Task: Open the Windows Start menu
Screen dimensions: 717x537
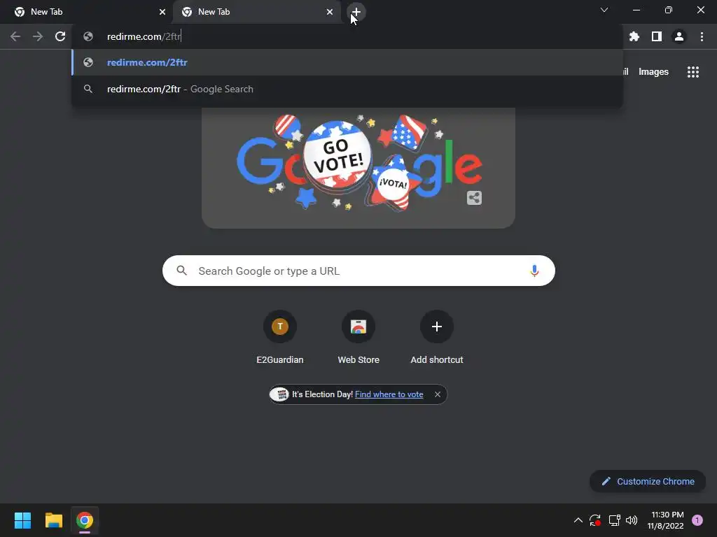Action: point(22,520)
